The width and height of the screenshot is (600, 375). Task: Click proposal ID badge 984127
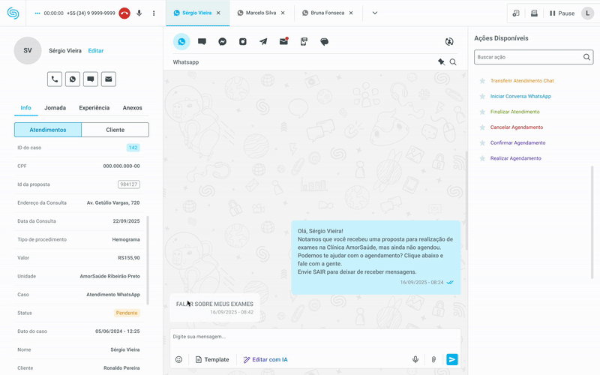pyautogui.click(x=129, y=184)
